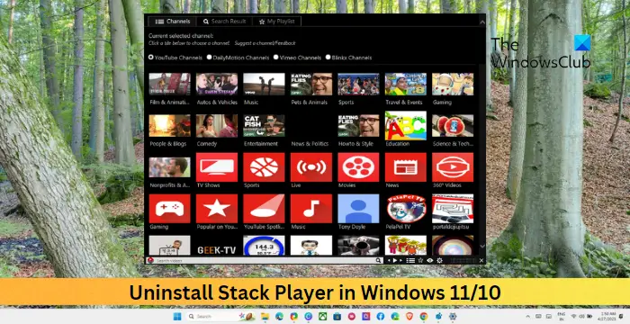Open the 360° Videos tile
Viewport: 630px width, 324px height.
453,167
